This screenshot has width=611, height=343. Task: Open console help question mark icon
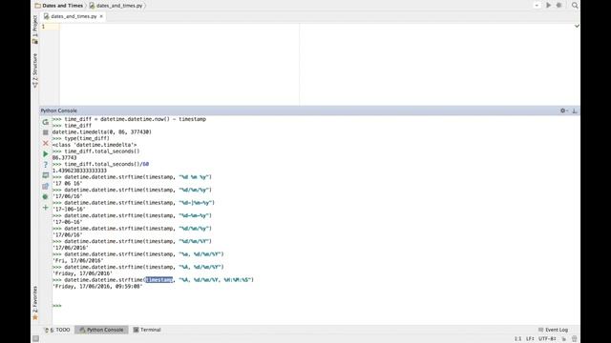point(46,165)
